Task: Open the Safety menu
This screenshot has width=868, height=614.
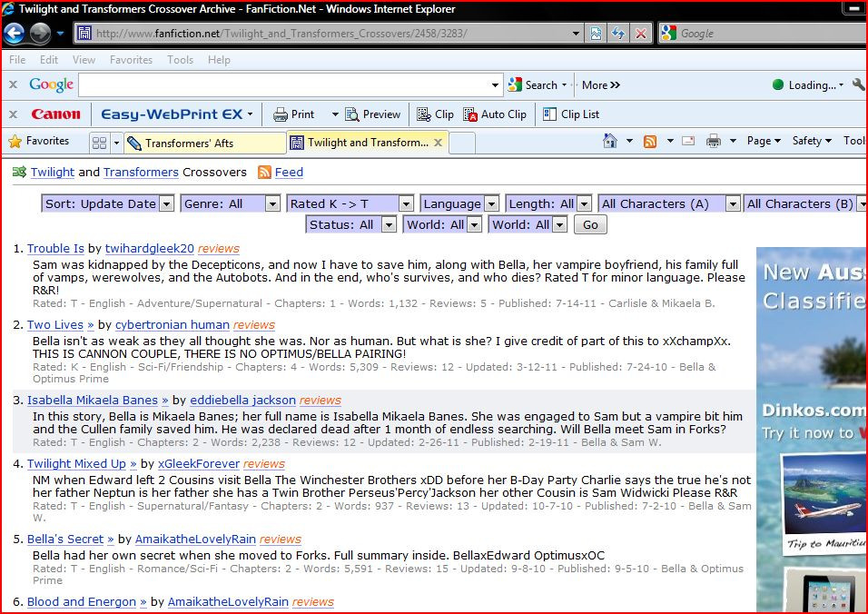Action: (x=812, y=141)
